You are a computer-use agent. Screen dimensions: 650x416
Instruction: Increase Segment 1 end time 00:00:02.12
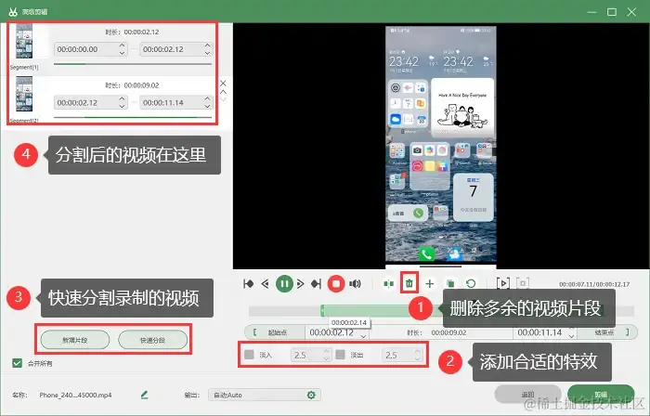pos(207,45)
